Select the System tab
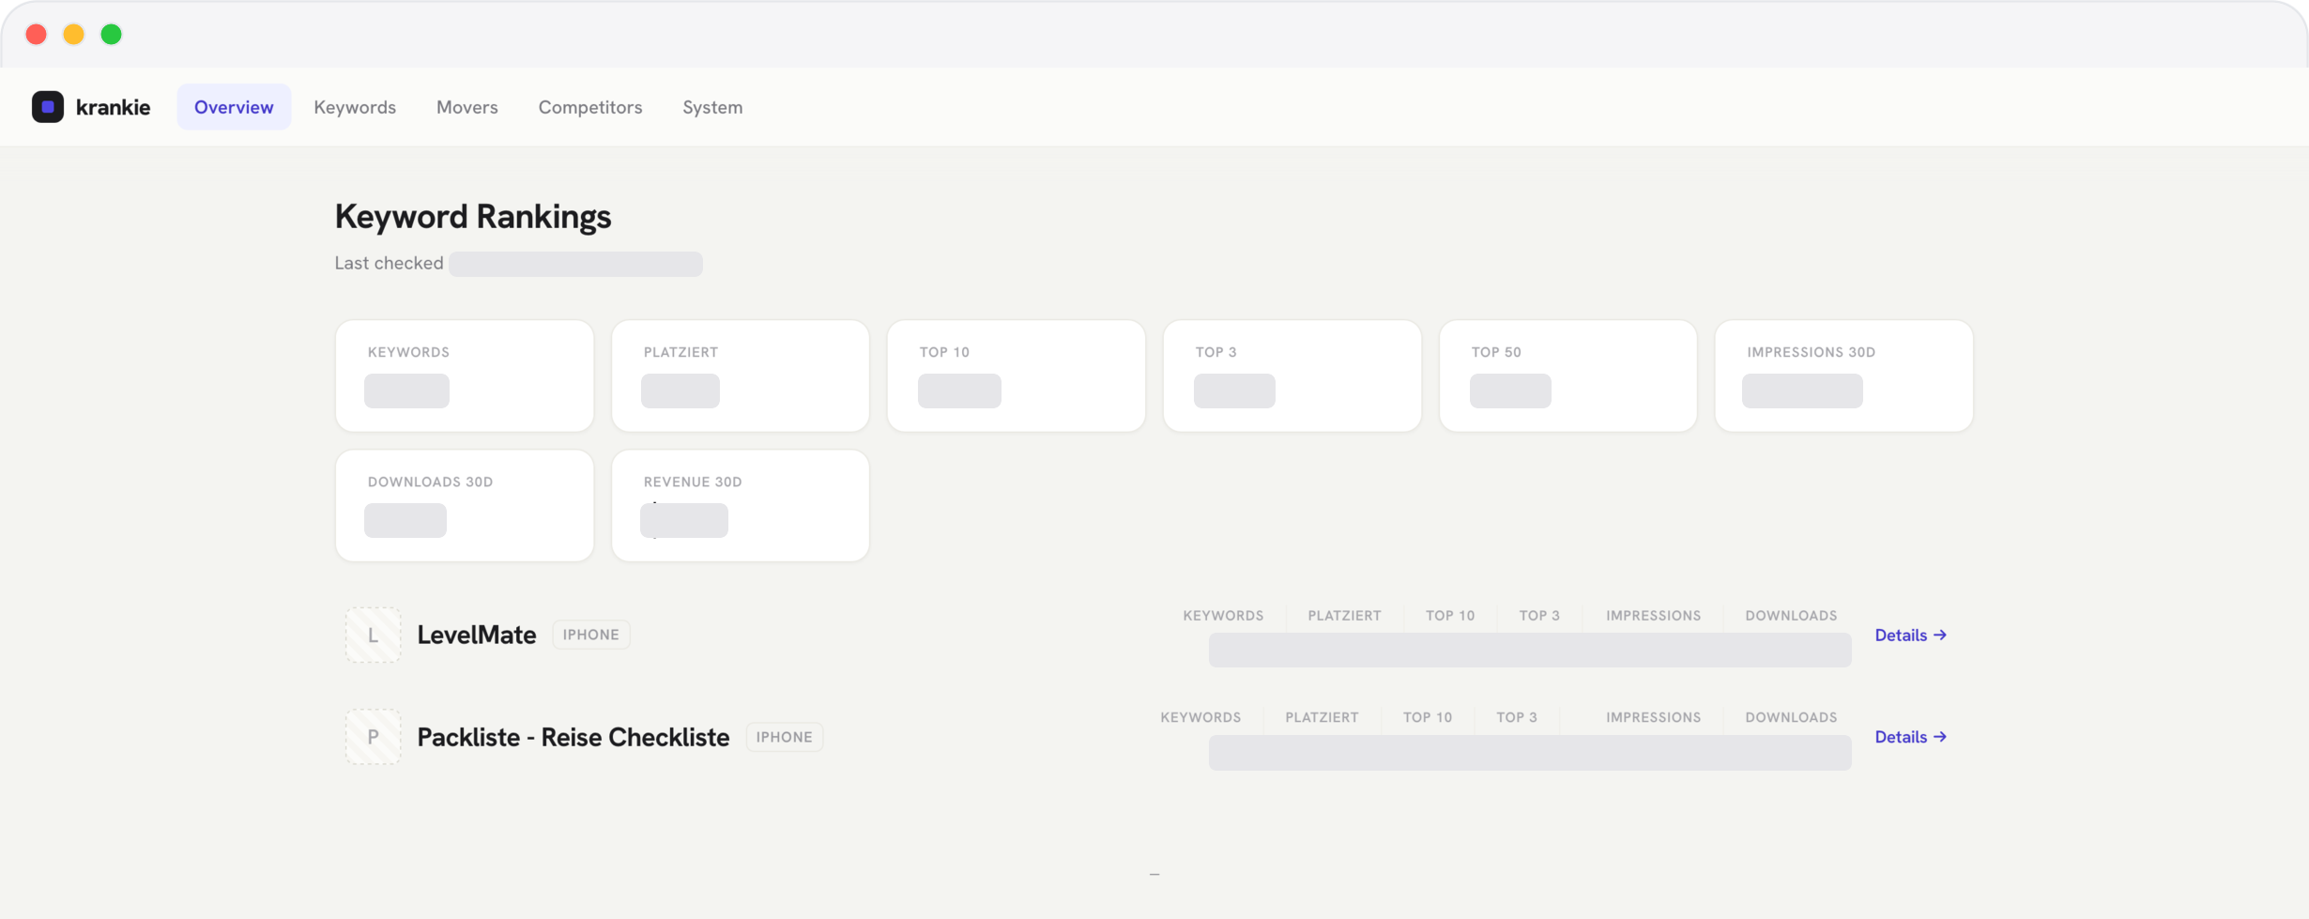The image size is (2309, 919). click(x=712, y=107)
